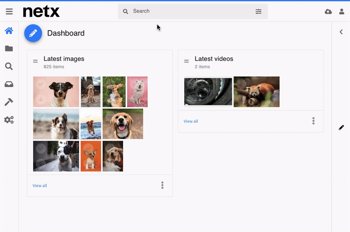Open Latest images widget three-dot menu
350x232 pixels.
click(162, 185)
